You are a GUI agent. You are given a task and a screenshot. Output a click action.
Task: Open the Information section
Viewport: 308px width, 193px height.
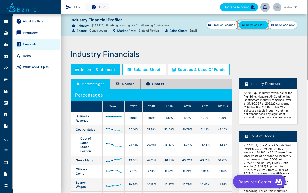[37, 33]
